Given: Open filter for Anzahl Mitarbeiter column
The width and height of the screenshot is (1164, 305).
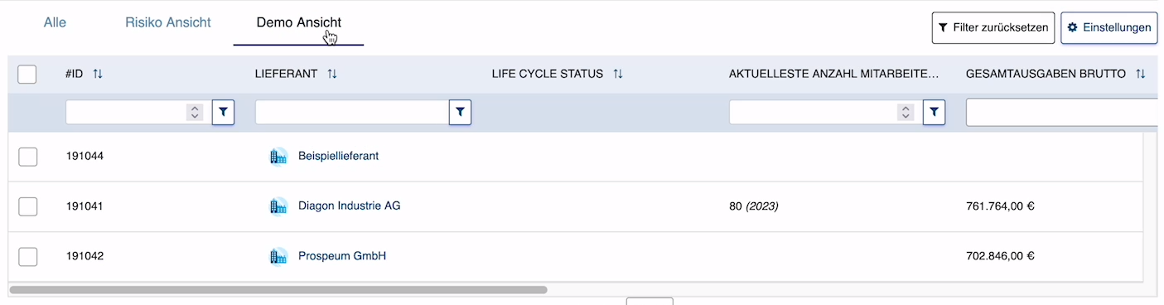Looking at the screenshot, I should [934, 112].
